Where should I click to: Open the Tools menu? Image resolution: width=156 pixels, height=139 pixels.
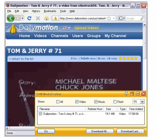coord(63,11)
